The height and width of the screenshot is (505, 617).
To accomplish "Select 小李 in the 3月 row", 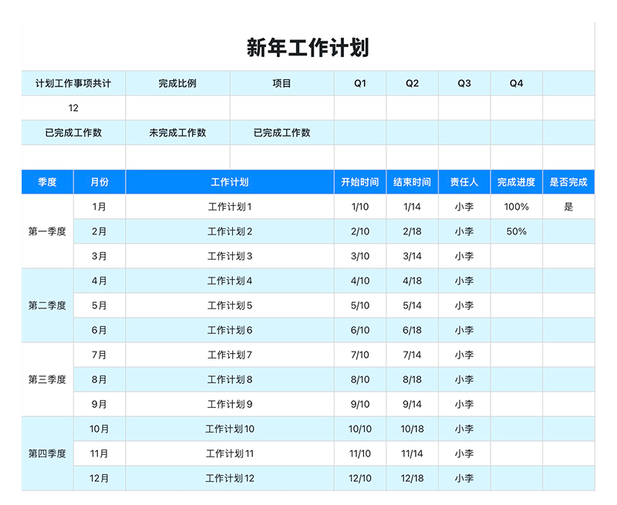I will (464, 256).
